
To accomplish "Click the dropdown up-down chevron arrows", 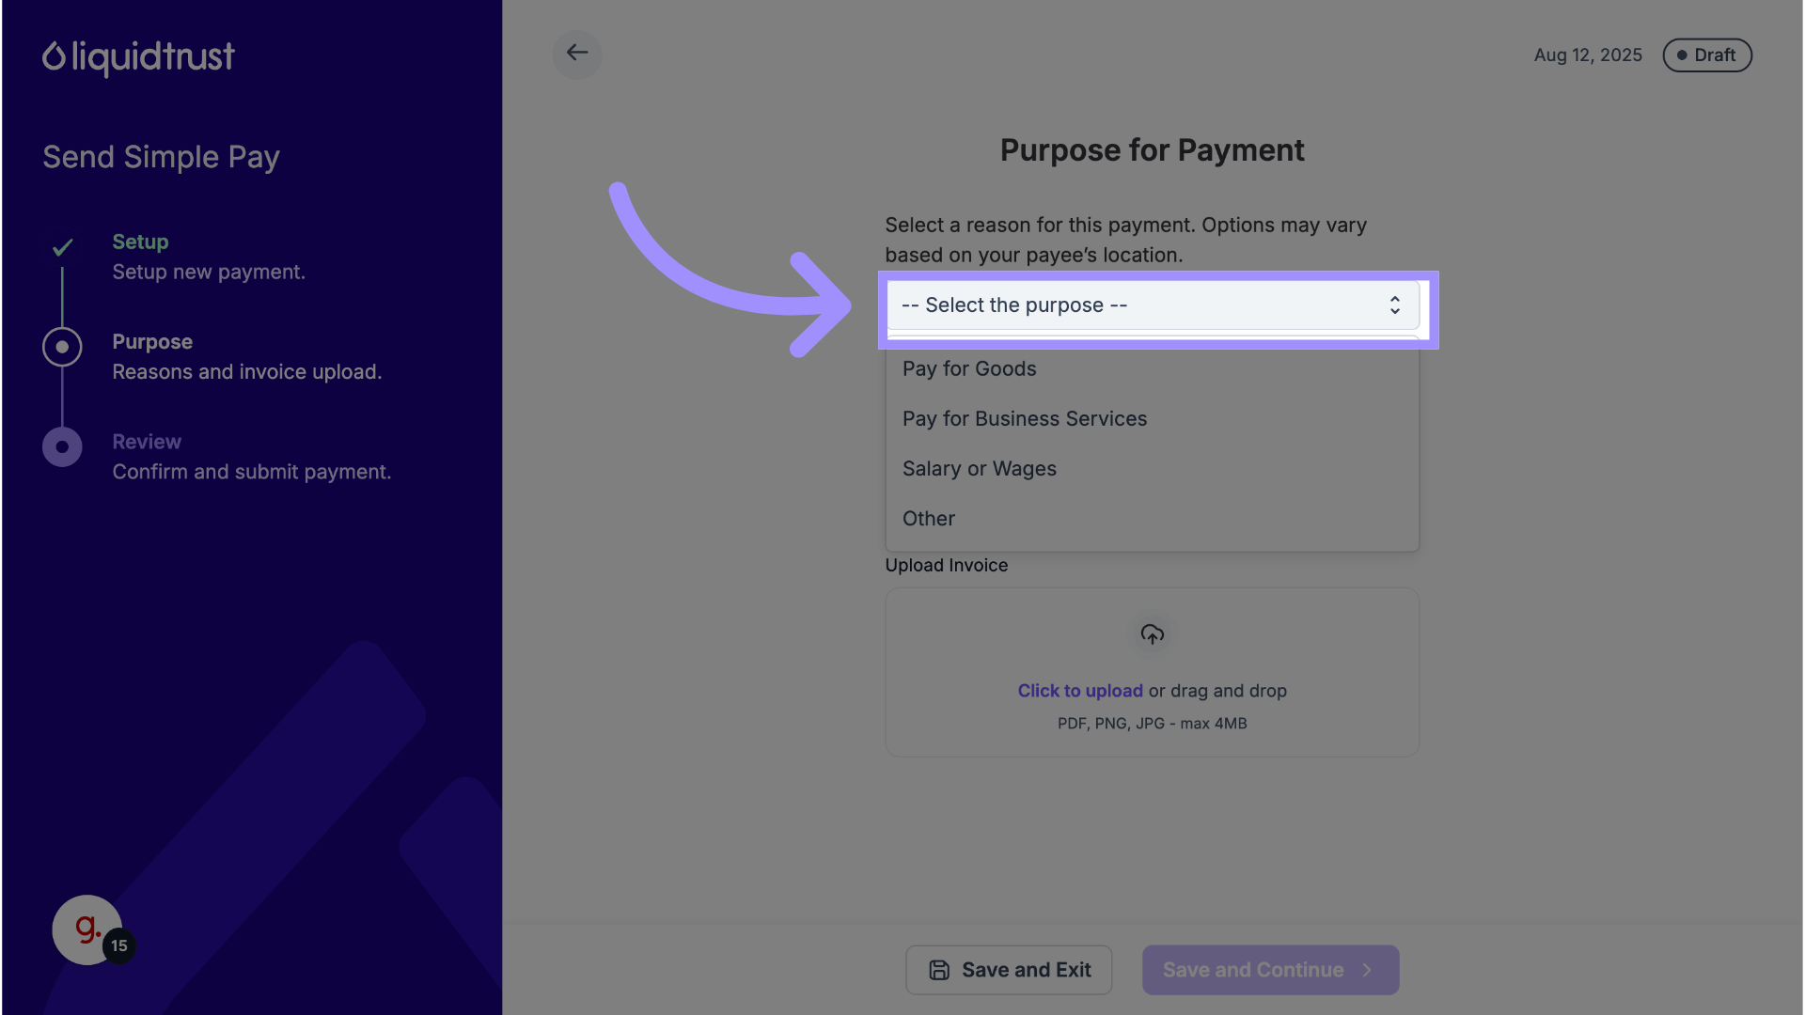I will click(x=1394, y=305).
